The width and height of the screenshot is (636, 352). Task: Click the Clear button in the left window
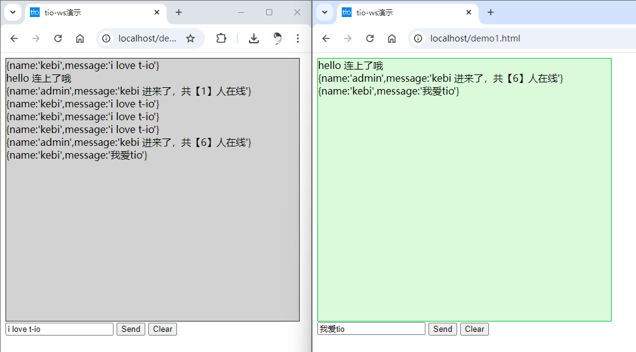pyautogui.click(x=162, y=329)
